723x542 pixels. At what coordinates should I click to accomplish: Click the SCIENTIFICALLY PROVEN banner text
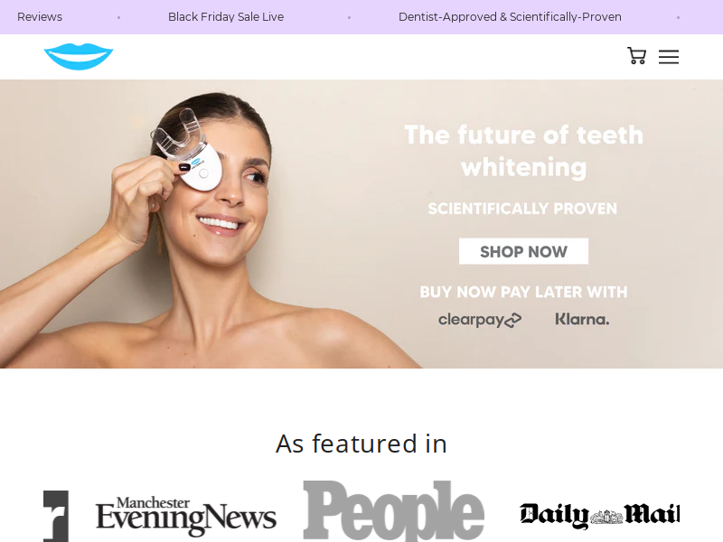click(522, 209)
